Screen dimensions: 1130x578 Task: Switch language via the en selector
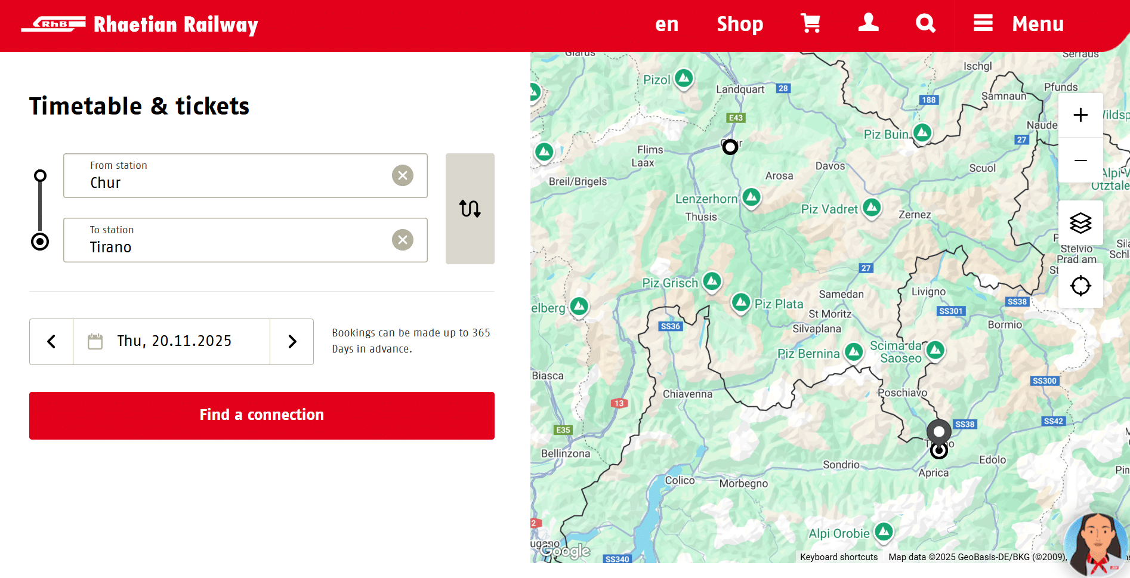point(666,24)
